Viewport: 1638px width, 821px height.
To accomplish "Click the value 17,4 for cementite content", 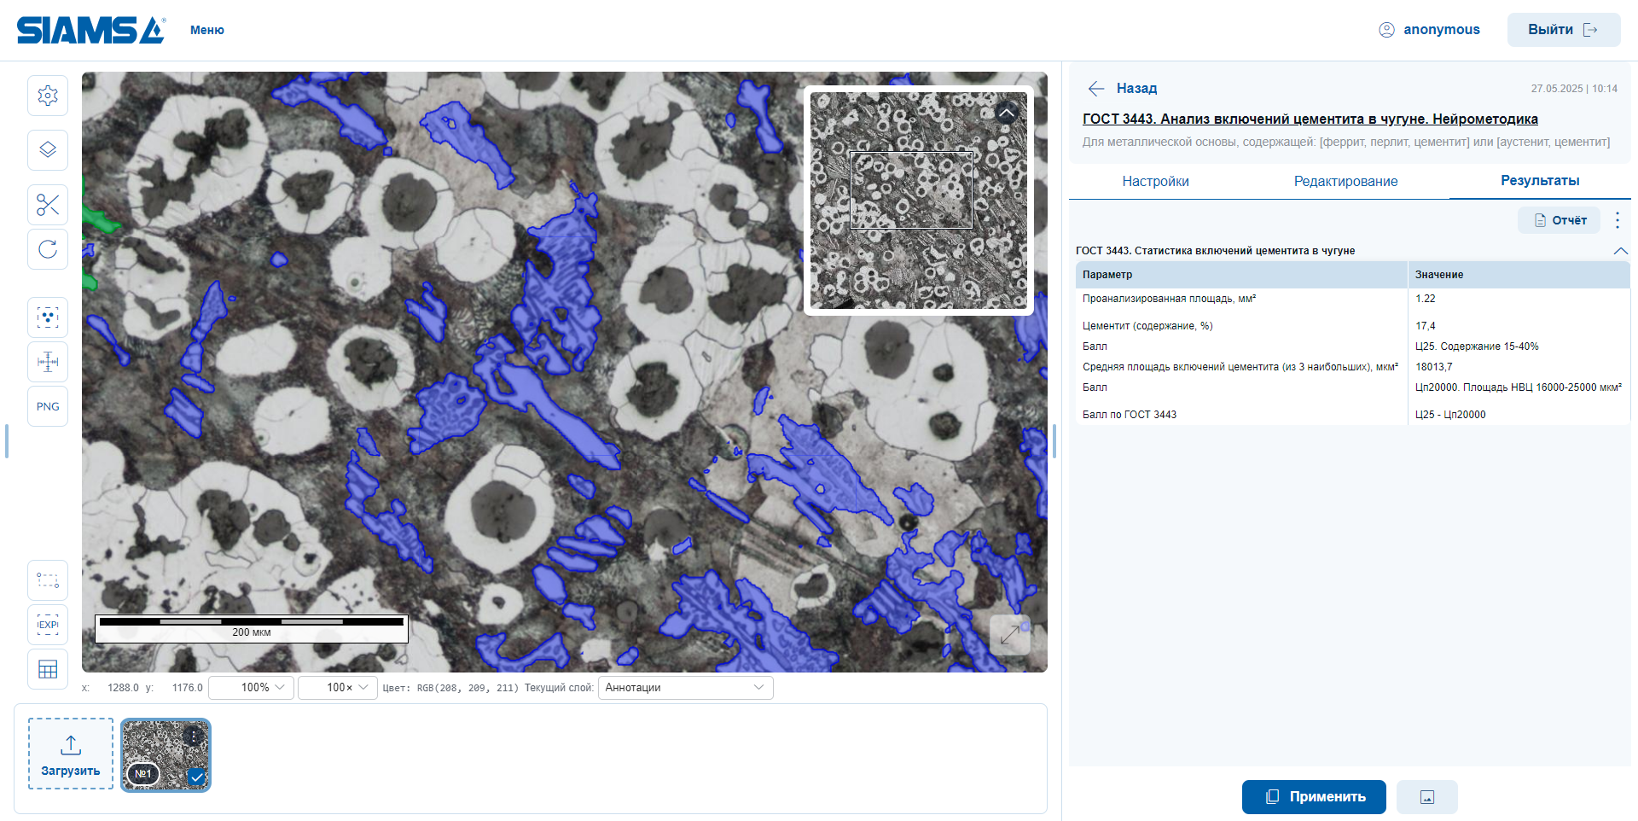I will tap(1425, 326).
